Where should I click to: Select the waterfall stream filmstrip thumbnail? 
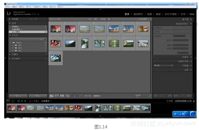(98, 108)
